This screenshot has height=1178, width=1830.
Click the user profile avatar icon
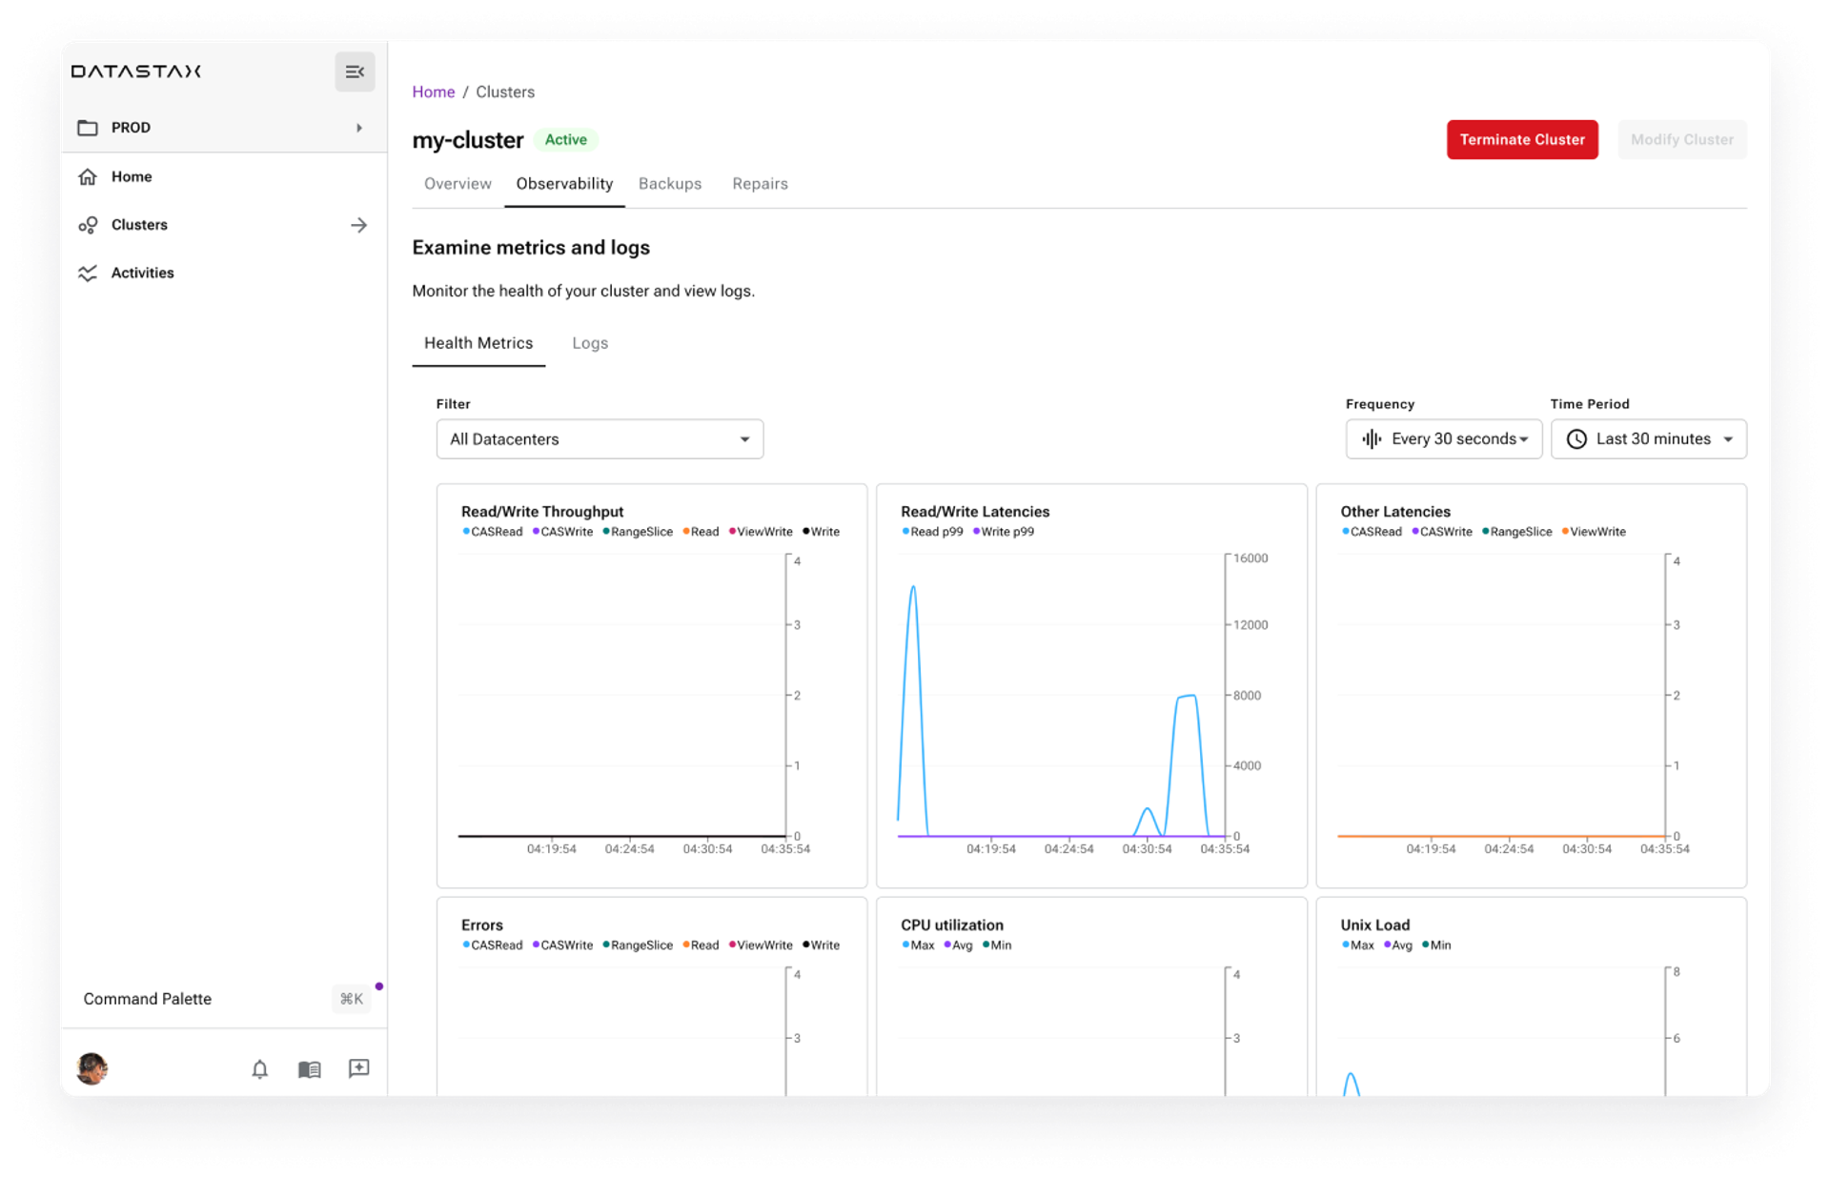tap(94, 1067)
